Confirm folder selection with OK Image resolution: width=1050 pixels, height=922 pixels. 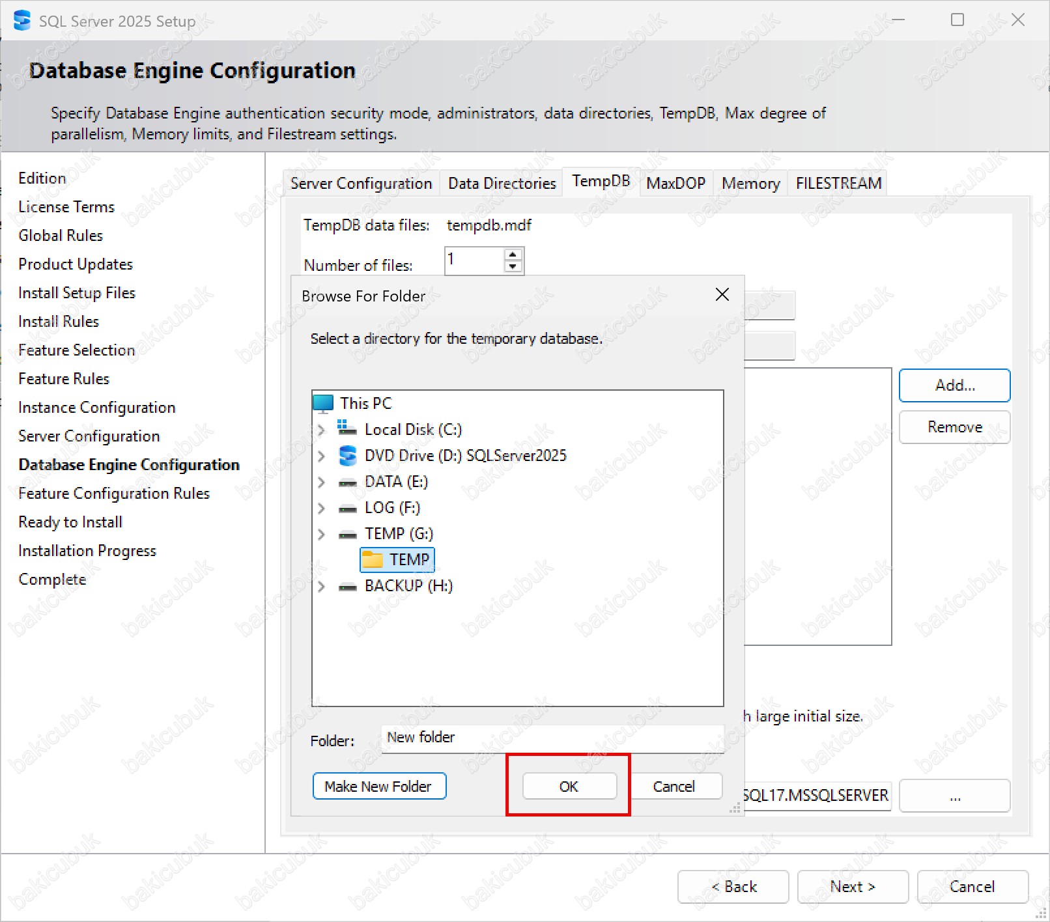click(x=569, y=787)
